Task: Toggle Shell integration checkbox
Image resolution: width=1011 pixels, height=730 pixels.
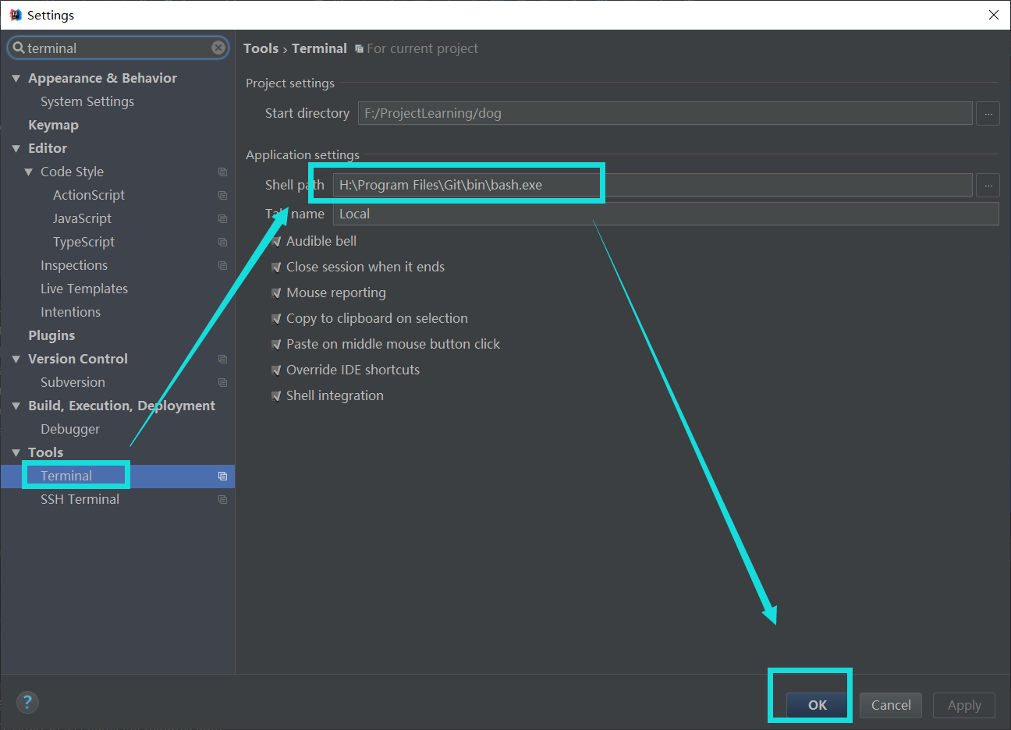Action: (275, 395)
